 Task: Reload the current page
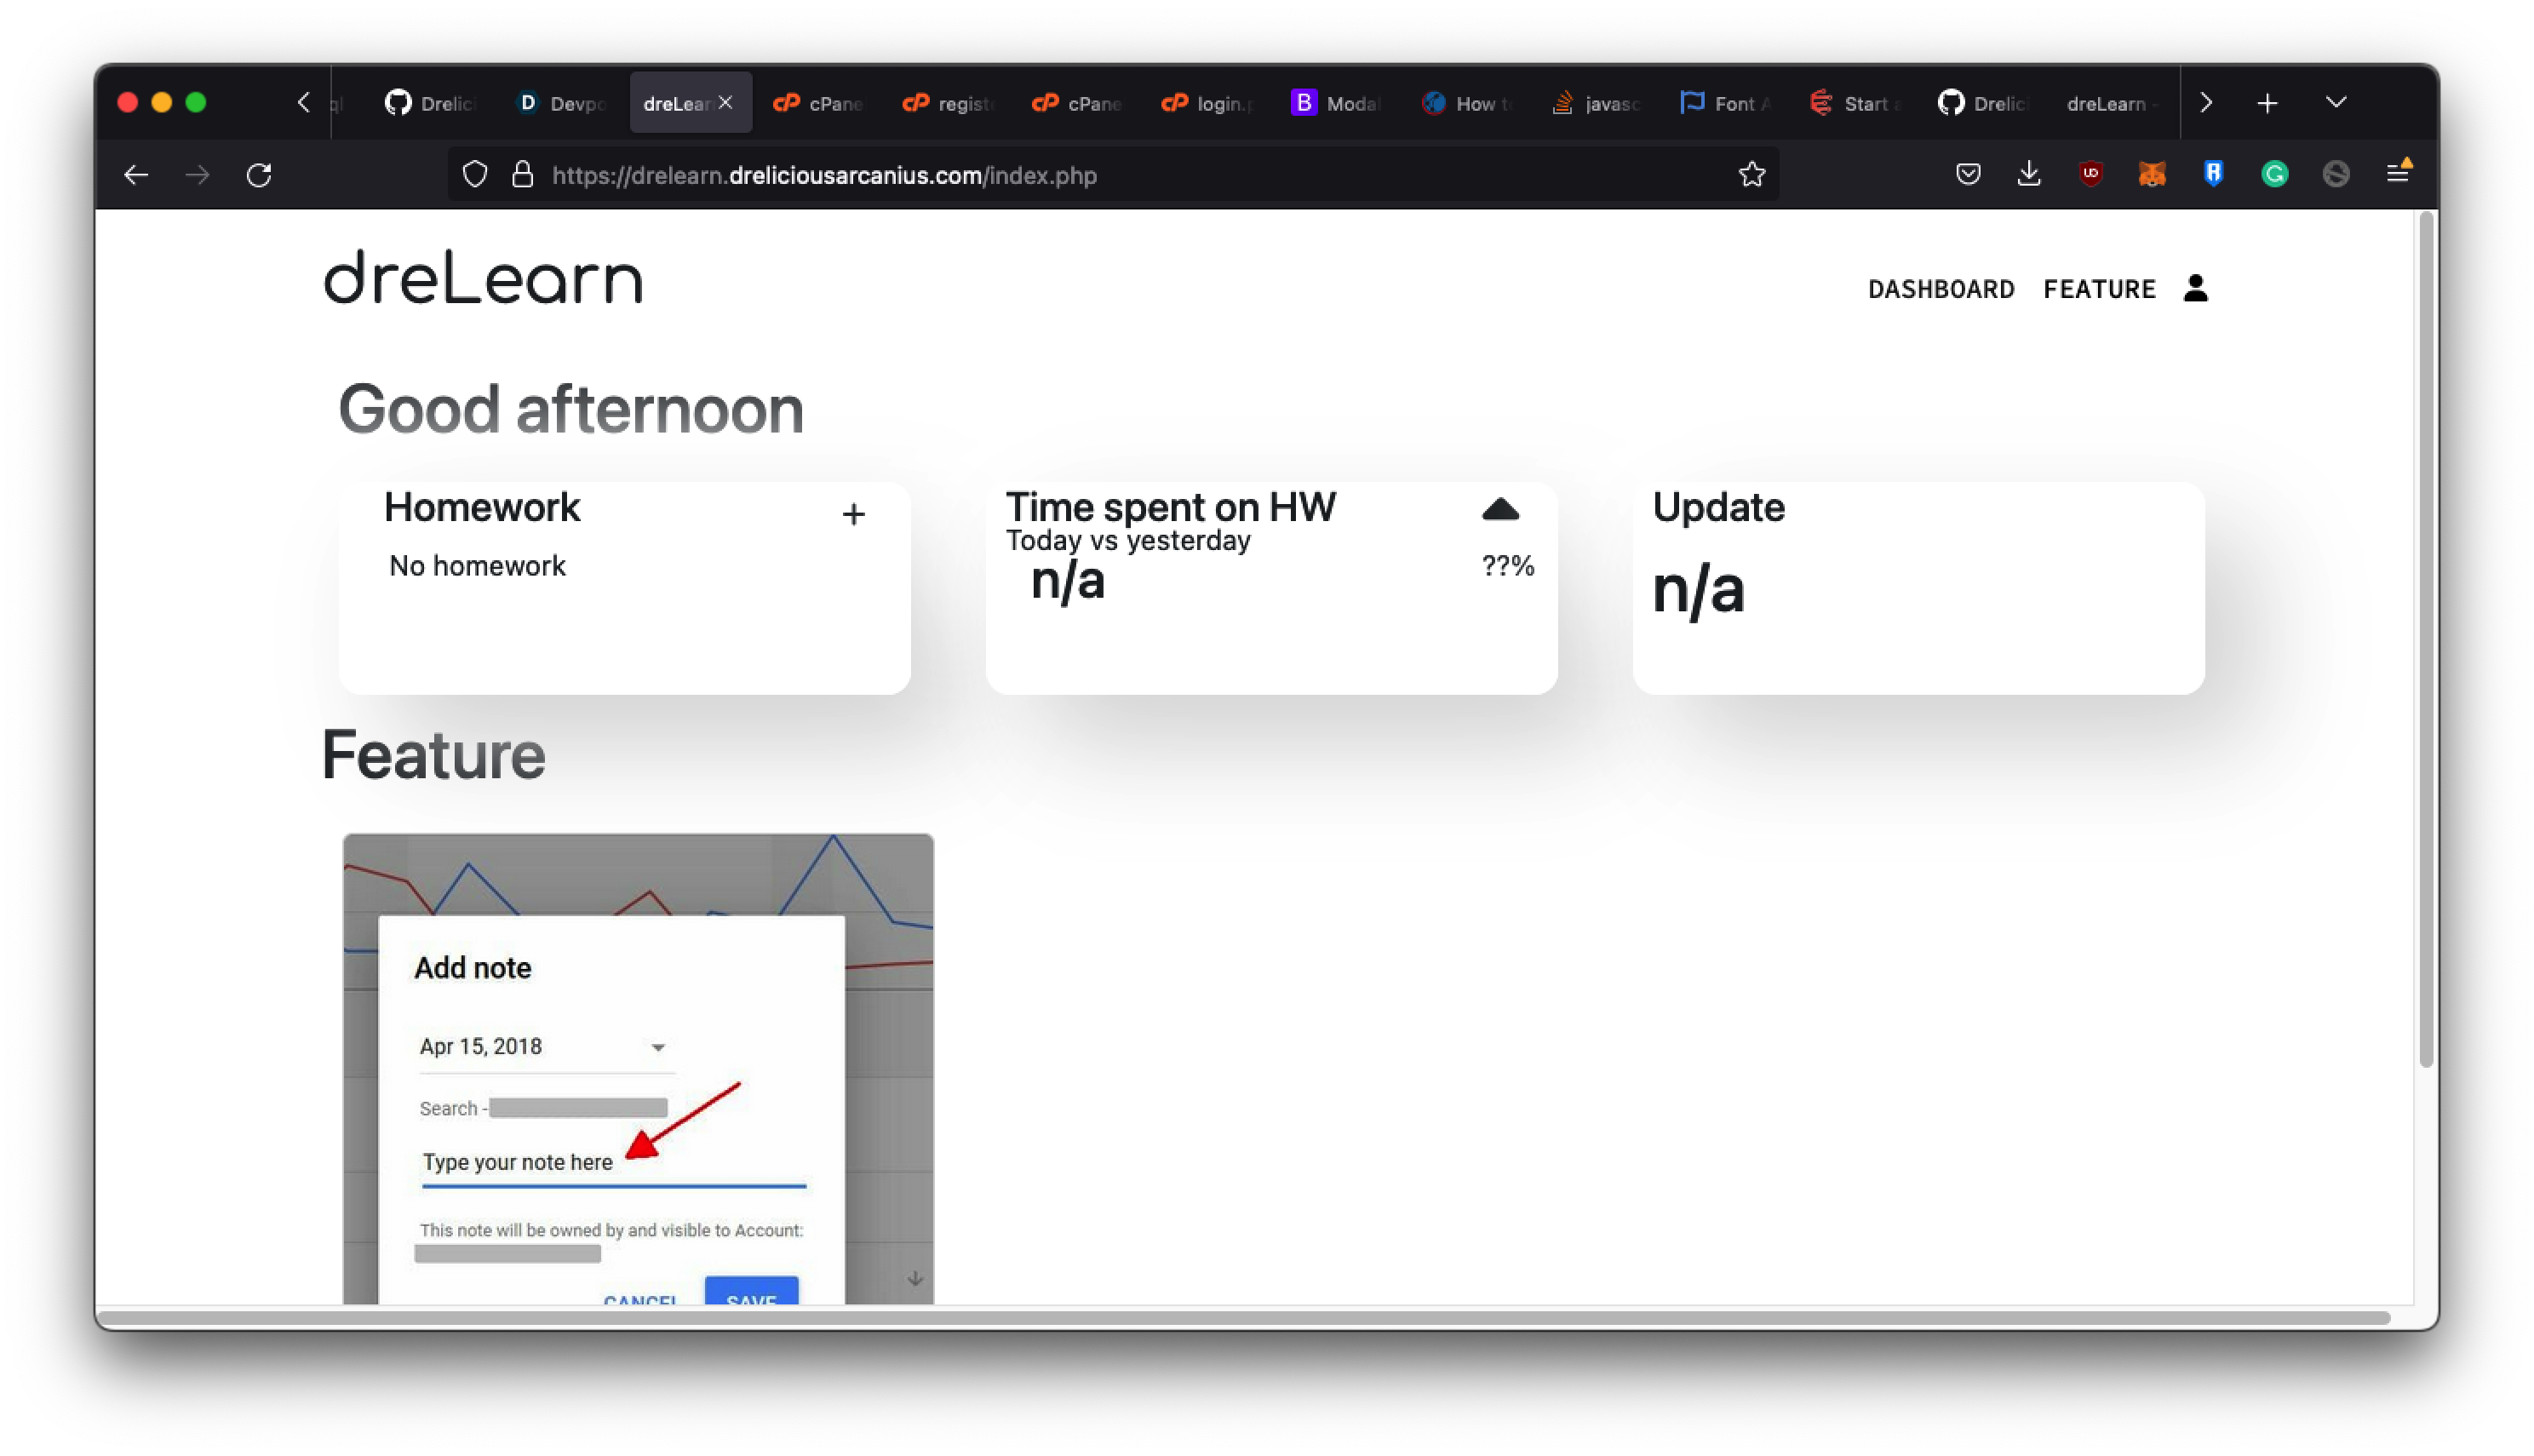point(259,175)
